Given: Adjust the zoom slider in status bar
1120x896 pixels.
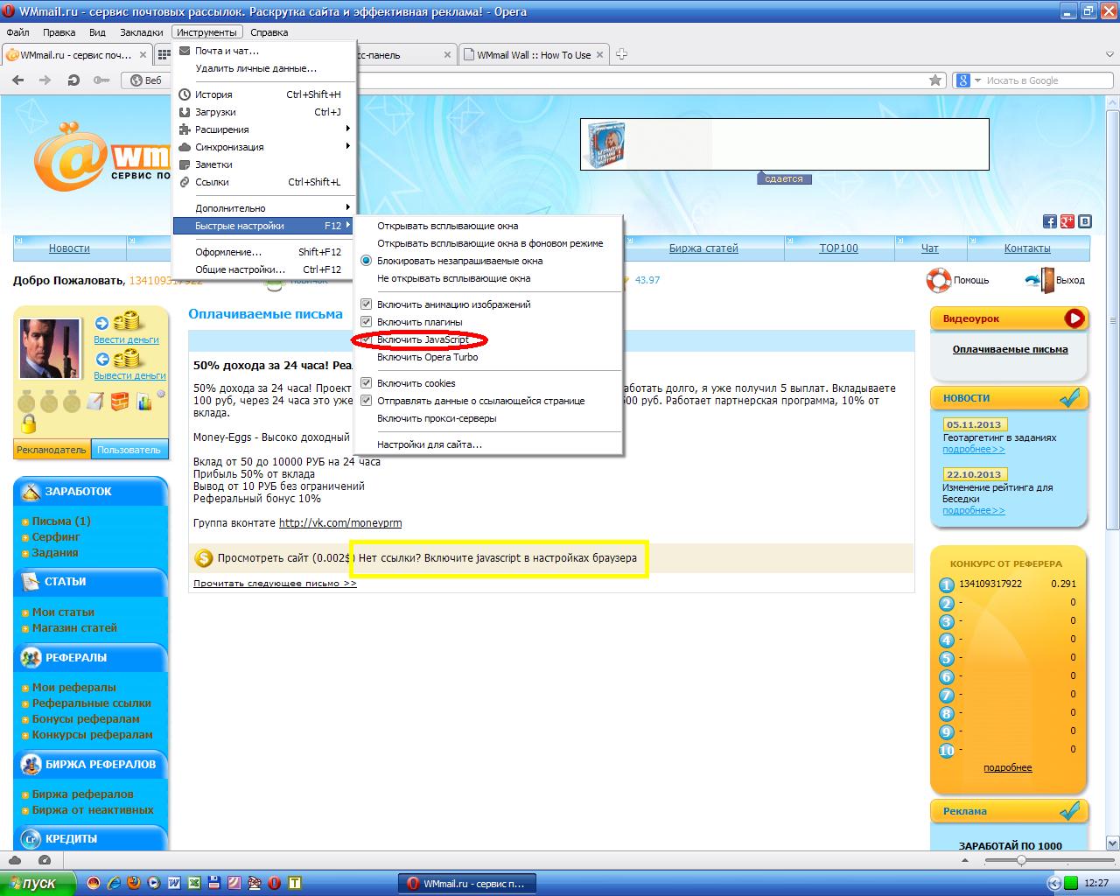Looking at the screenshot, I should coord(1021,861).
